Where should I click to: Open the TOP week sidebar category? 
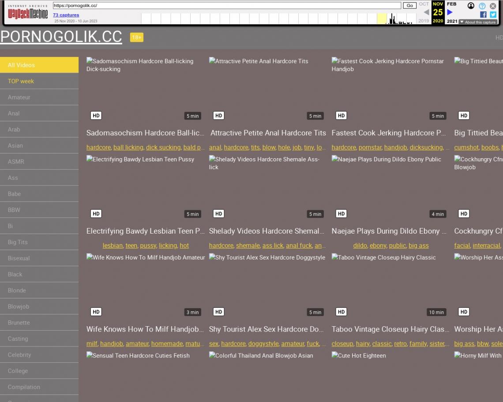pos(39,81)
